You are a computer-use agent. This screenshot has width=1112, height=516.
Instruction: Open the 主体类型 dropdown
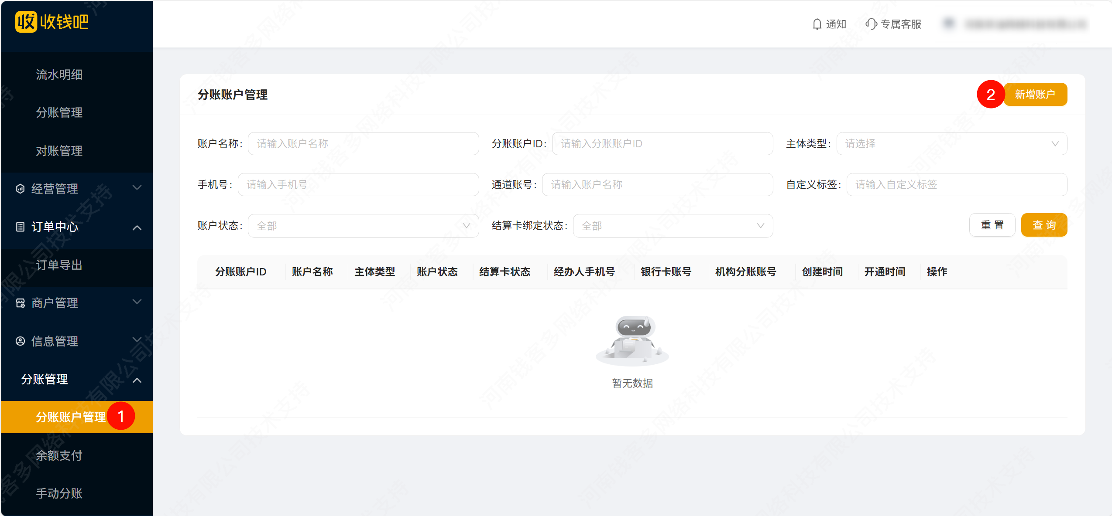(x=951, y=143)
